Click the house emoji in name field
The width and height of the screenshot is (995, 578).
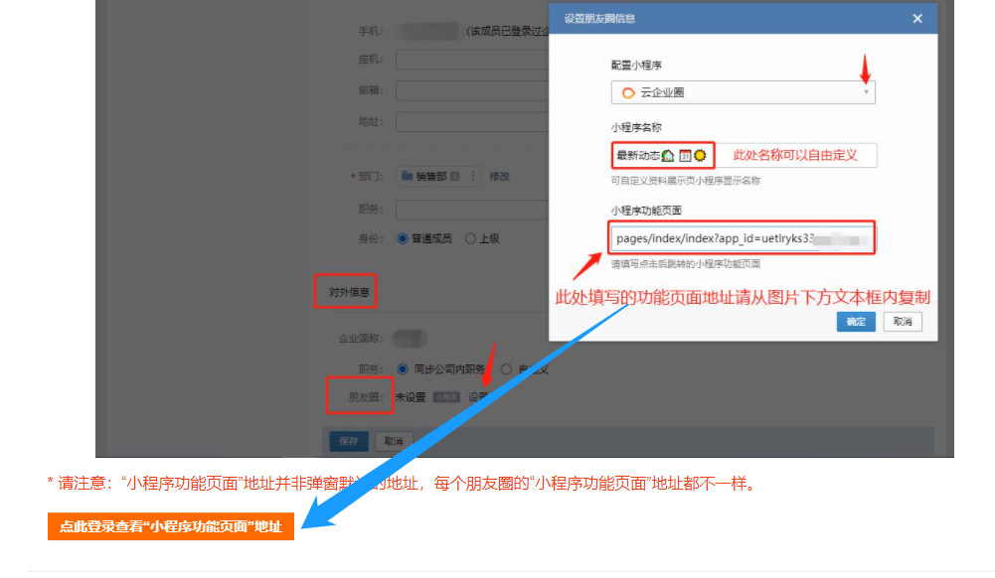point(668,155)
